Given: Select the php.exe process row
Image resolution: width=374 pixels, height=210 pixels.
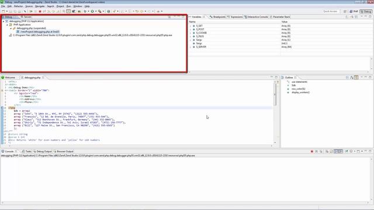Looking at the screenshot, I should (91, 35).
